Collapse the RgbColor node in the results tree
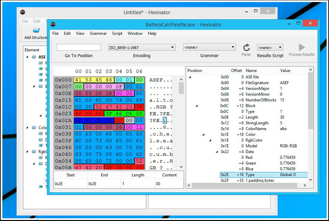This screenshot has height=221, width=329. tap(210, 140)
